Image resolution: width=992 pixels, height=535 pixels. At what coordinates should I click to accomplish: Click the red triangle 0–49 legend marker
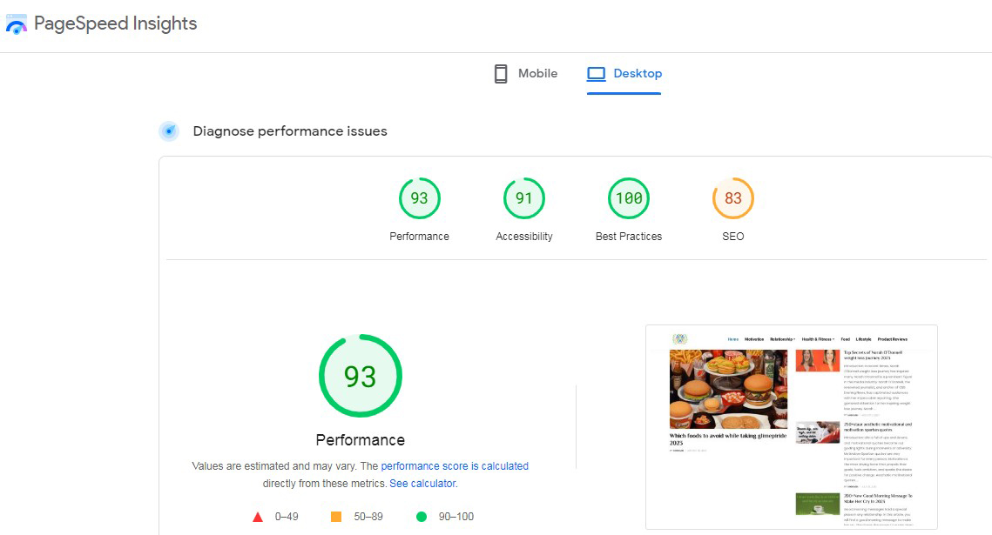[258, 516]
